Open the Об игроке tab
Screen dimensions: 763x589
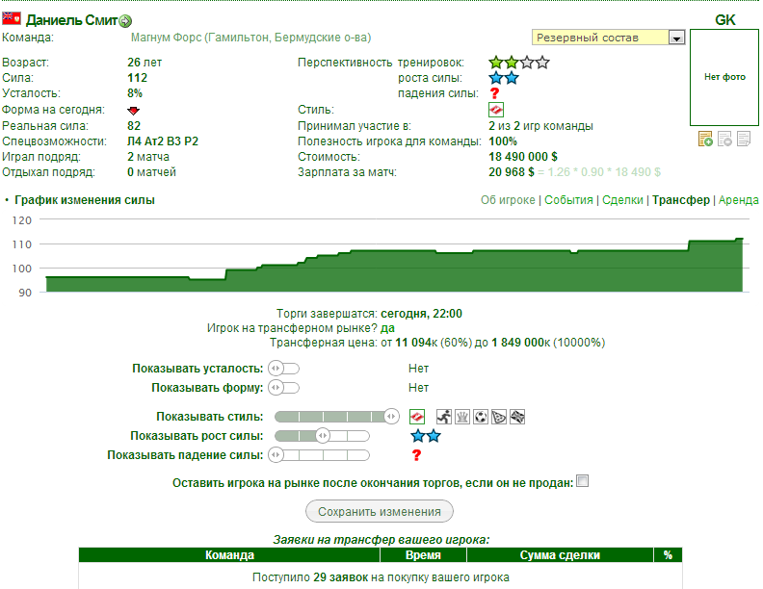pos(508,200)
